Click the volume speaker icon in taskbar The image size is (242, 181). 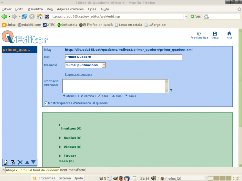[x=153, y=178]
